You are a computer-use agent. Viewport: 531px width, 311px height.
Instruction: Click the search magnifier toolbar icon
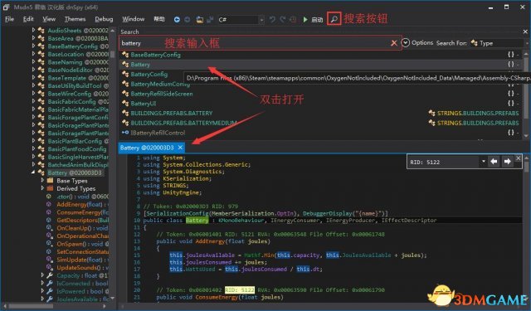[x=334, y=19]
